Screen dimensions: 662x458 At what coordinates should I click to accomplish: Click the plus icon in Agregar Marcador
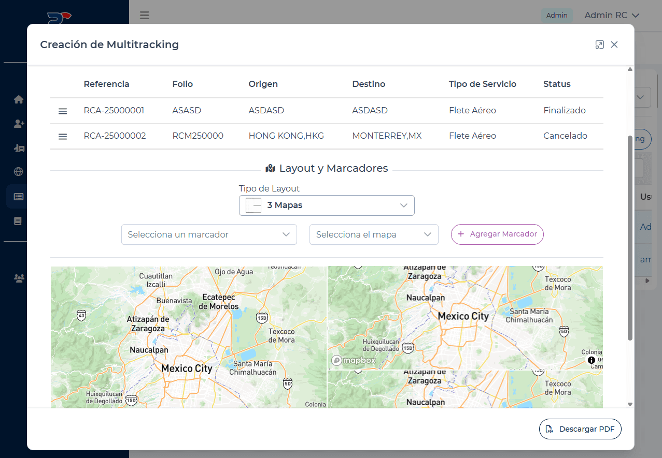coord(461,234)
